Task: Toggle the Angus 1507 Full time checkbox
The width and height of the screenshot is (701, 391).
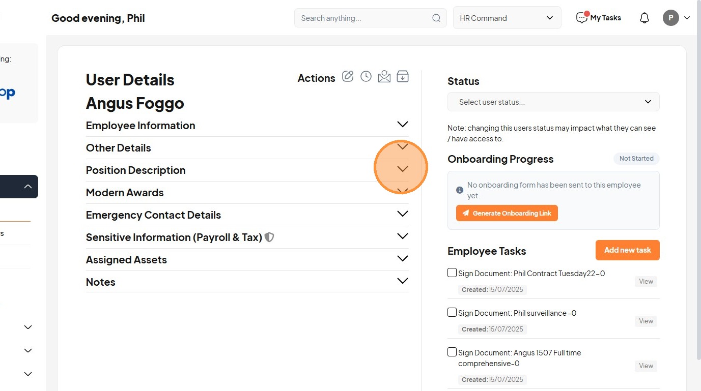Action: coord(452,352)
